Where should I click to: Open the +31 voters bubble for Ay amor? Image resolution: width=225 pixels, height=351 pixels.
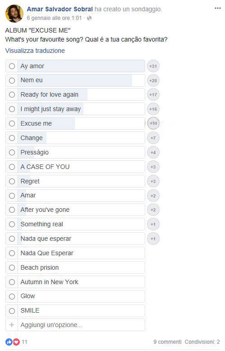pyautogui.click(x=153, y=66)
